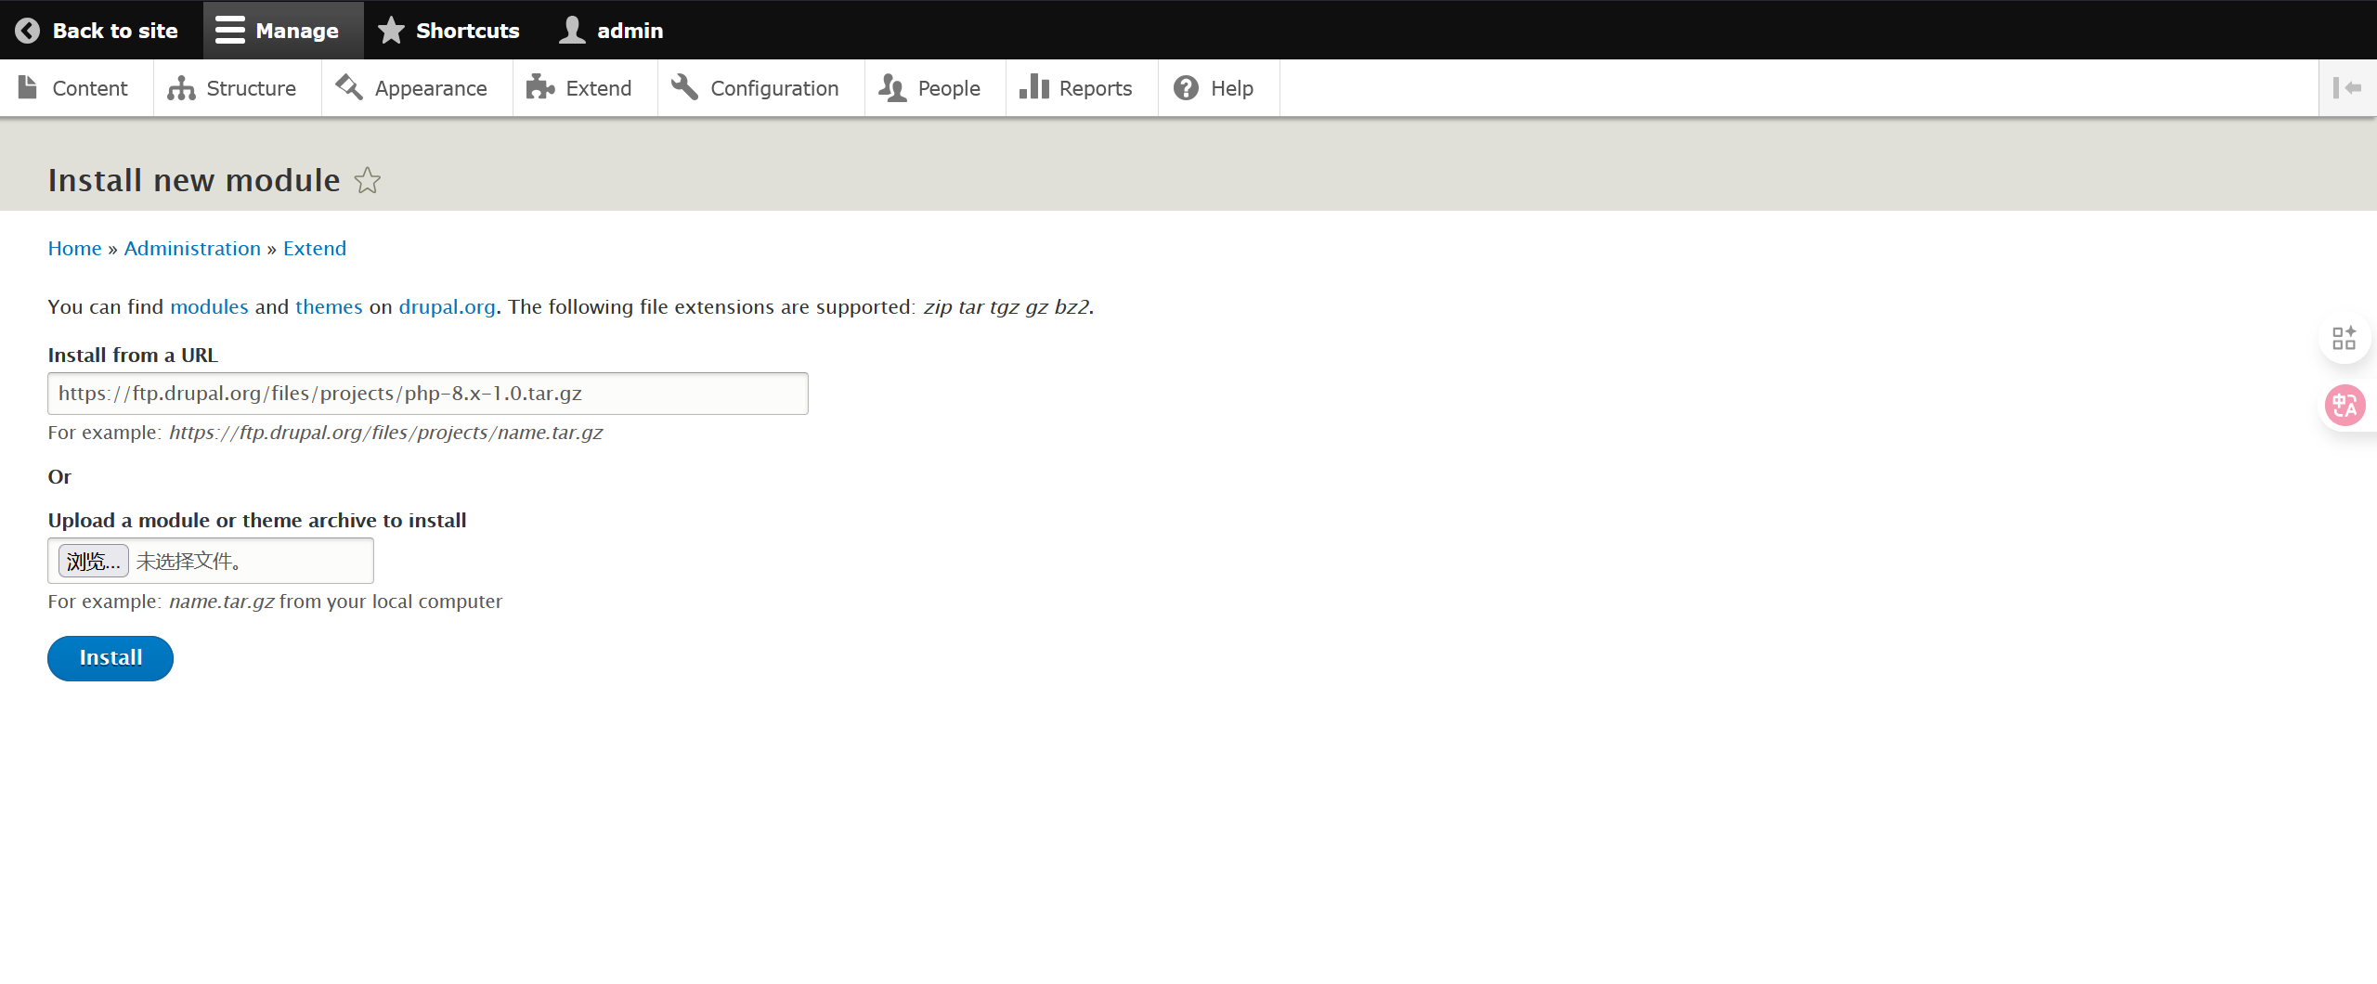2377x984 pixels.
Task: Open the Help page
Action: [1214, 88]
